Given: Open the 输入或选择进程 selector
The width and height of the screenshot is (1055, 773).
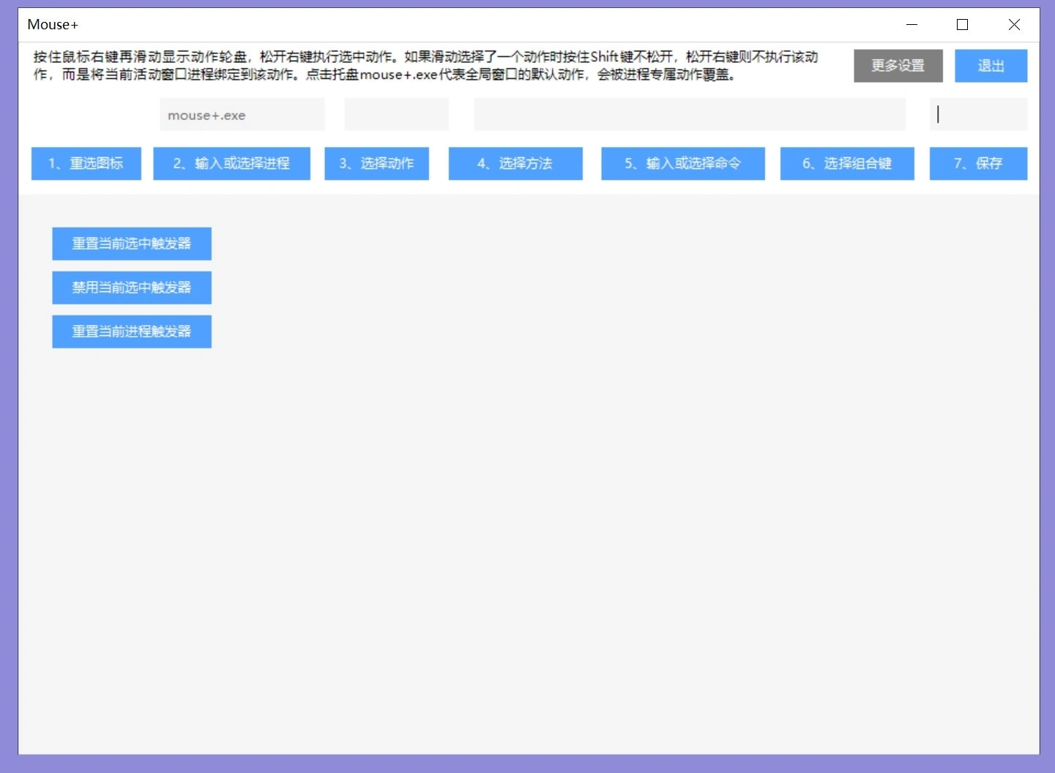Looking at the screenshot, I should tap(231, 163).
